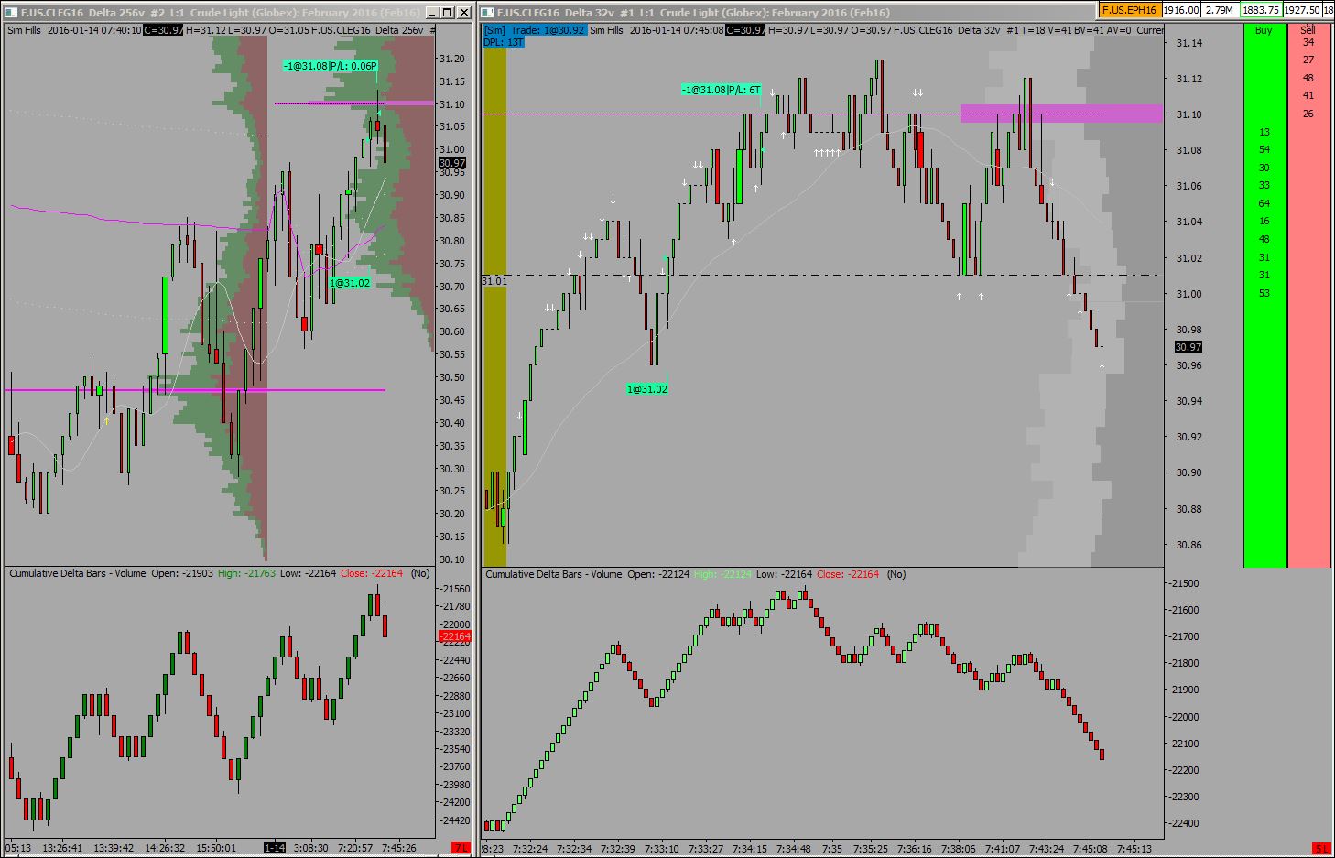Click the 'Open: -22124' value in right delta panel
Screen dimensions: 1335x858
click(658, 574)
